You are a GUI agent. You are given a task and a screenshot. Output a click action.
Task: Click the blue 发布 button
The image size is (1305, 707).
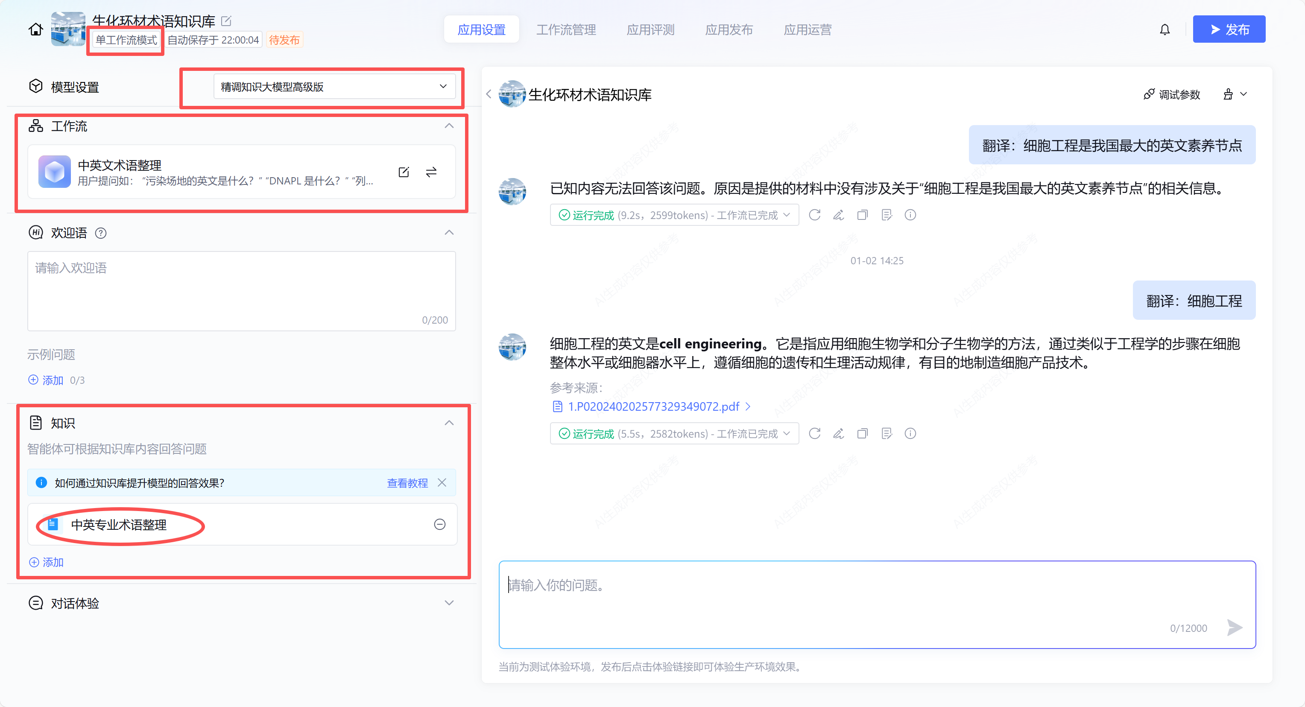click(x=1229, y=29)
